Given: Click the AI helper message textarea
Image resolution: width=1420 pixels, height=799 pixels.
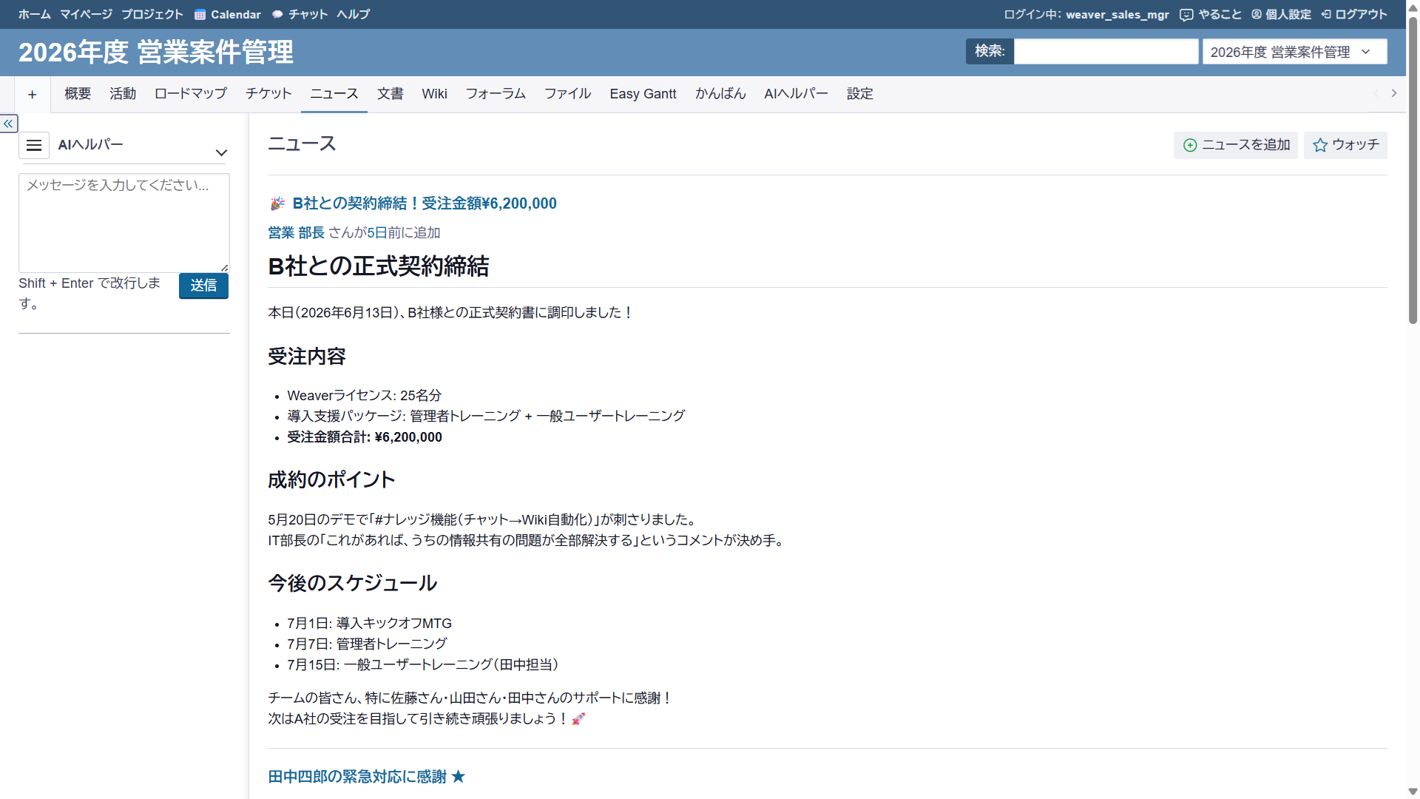Looking at the screenshot, I should click(x=124, y=223).
